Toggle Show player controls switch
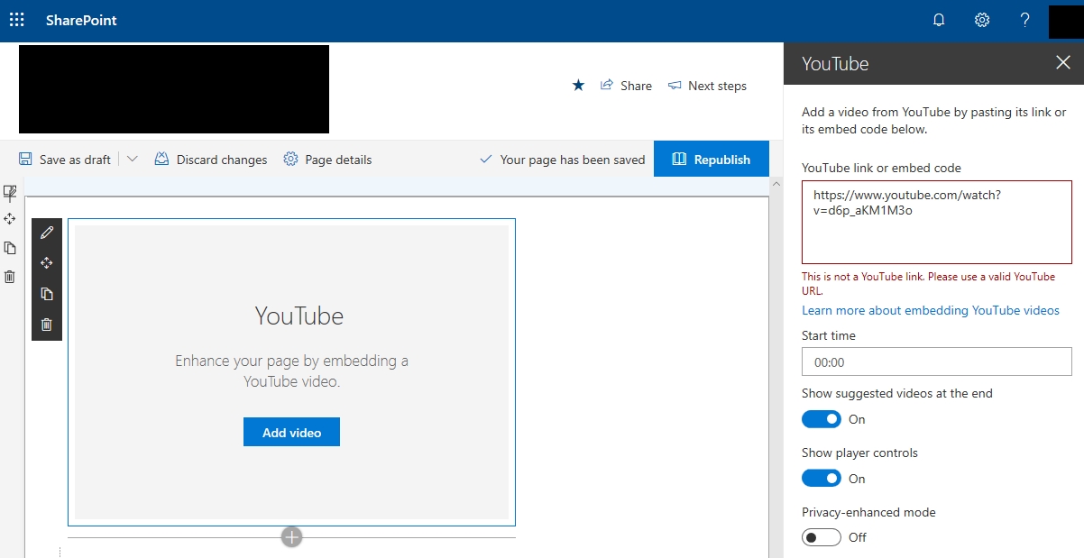 click(x=822, y=479)
